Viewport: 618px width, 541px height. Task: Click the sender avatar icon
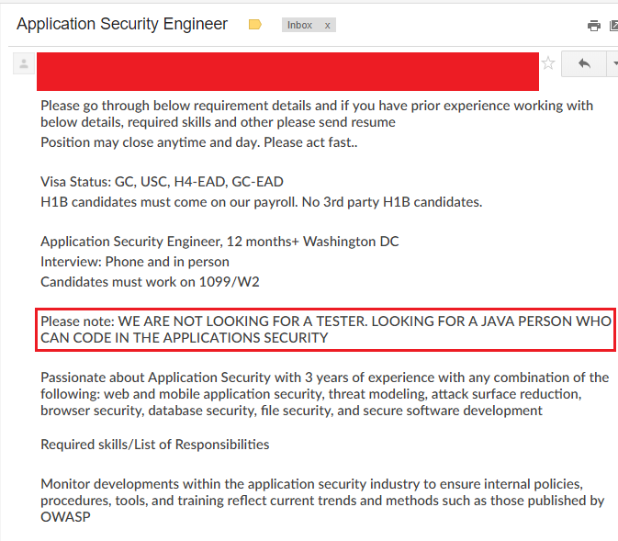tap(24, 63)
